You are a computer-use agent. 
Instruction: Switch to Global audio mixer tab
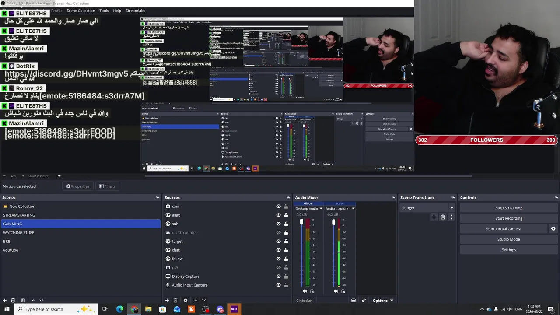[308, 203]
